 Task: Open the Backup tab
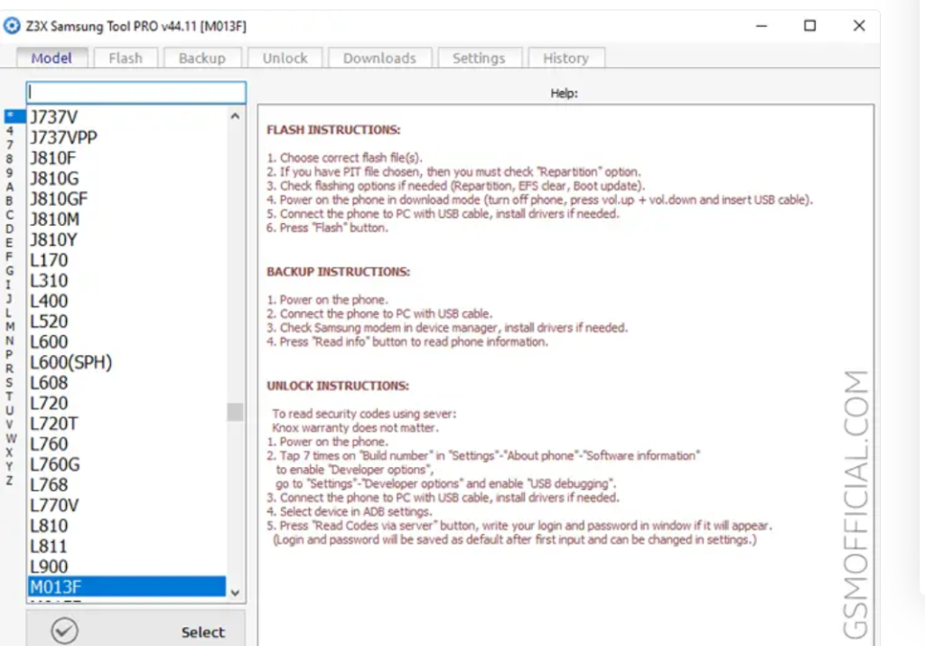click(202, 58)
